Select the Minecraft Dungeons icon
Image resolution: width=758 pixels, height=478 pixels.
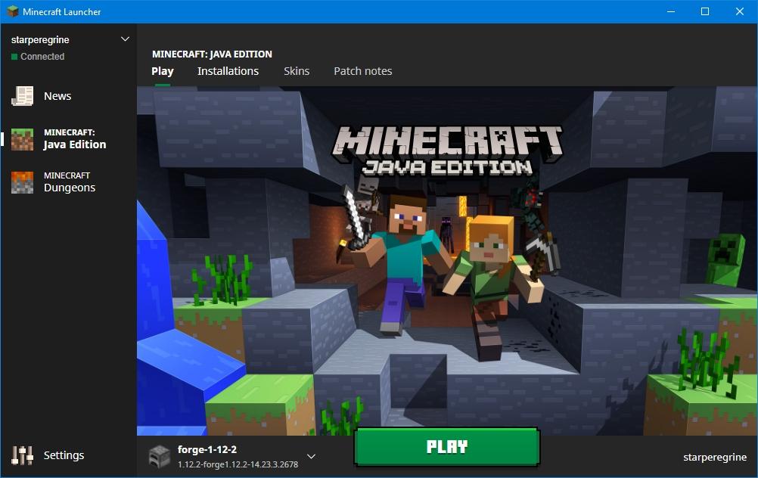(x=22, y=182)
